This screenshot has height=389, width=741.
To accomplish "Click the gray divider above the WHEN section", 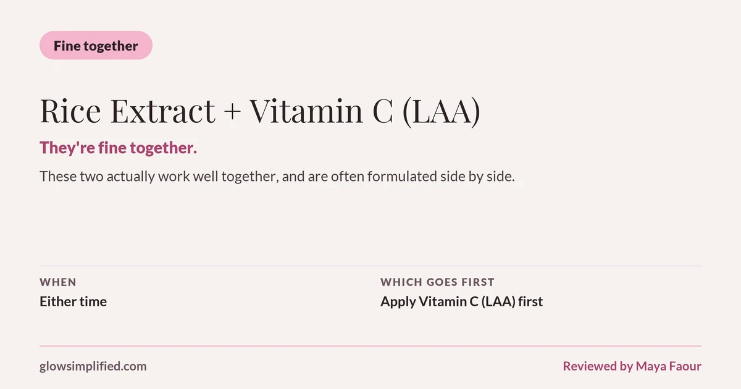I will tap(371, 266).
